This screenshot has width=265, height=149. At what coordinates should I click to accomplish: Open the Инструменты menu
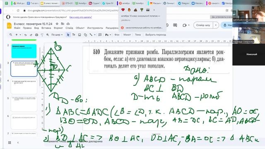click(x=95, y=28)
